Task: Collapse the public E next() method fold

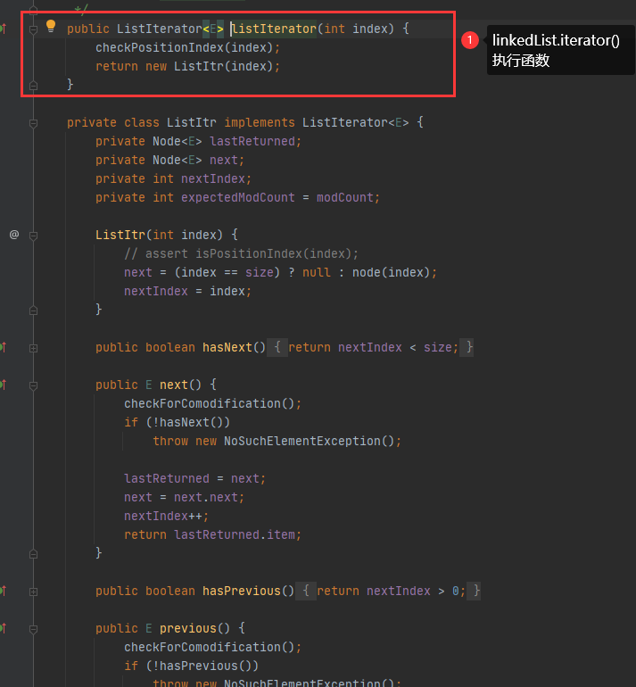Action: 33,385
